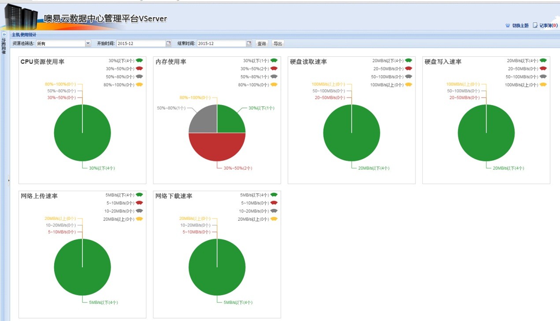
Task: Open the 功能菜单 vertical side menu
Action: tap(4, 46)
